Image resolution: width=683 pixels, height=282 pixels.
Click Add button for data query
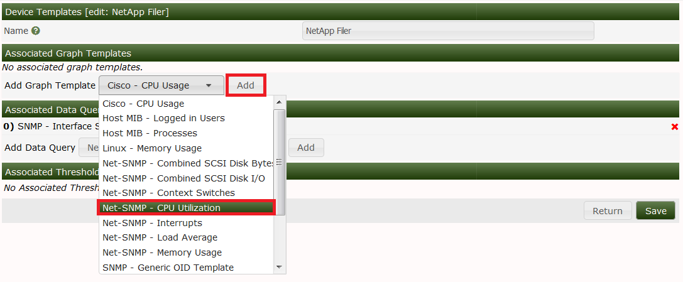coord(306,148)
